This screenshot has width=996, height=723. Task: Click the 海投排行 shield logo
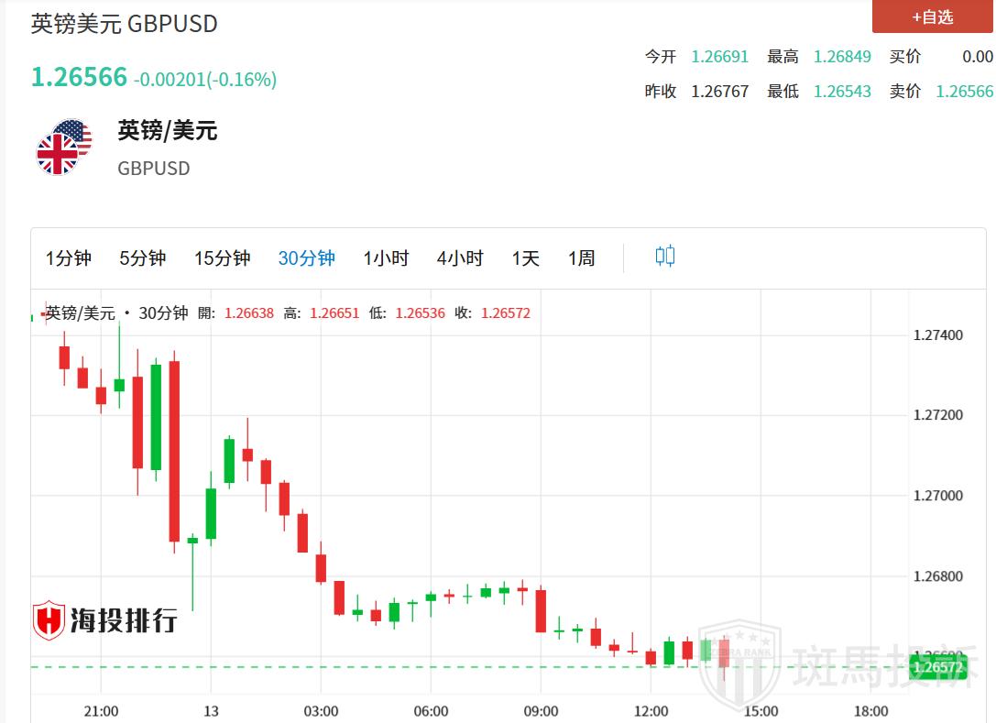point(49,621)
